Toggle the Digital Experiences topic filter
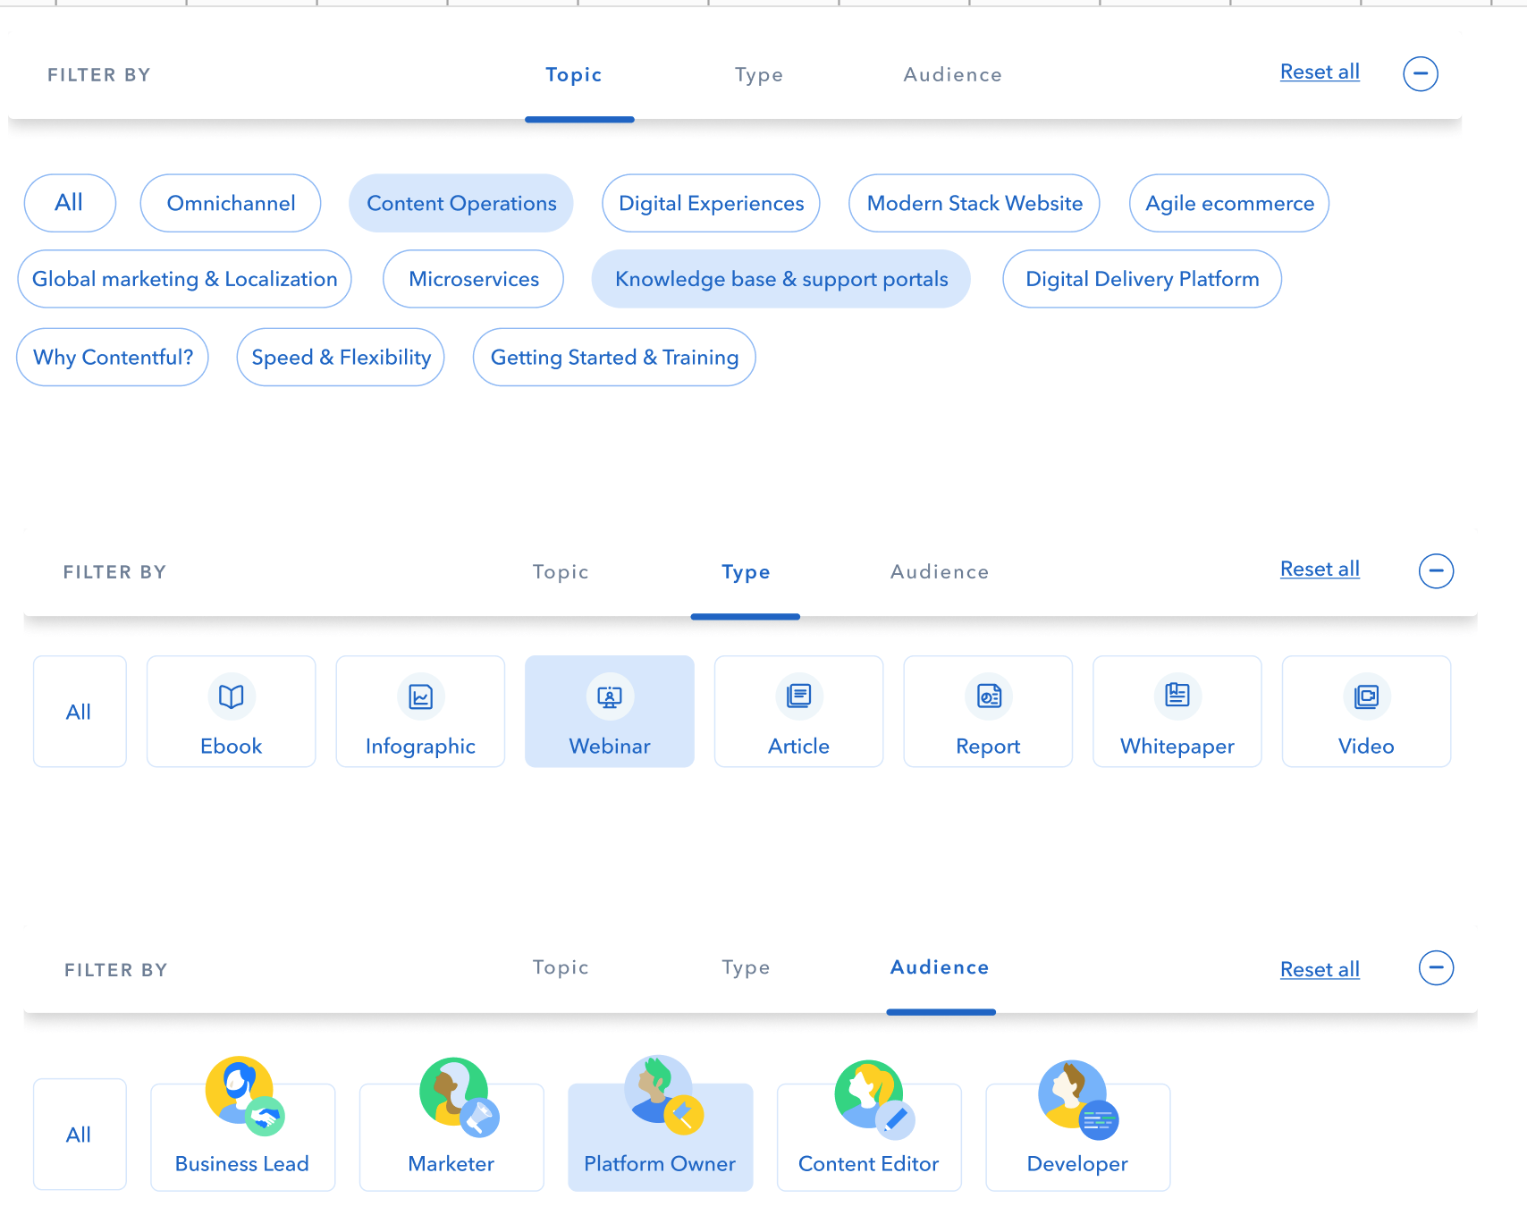 point(712,203)
